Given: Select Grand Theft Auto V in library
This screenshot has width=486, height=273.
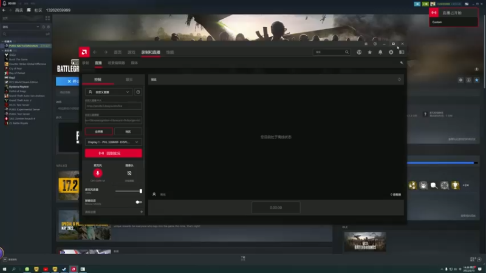Looking at the screenshot, I should pyautogui.click(x=20, y=100).
